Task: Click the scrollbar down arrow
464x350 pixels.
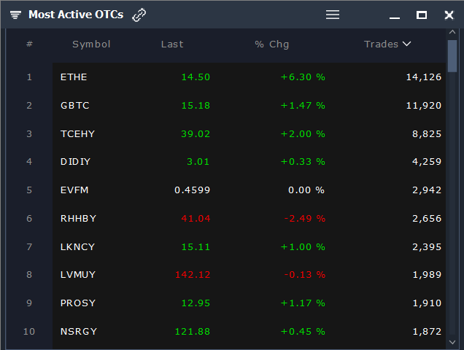Action: (452, 342)
